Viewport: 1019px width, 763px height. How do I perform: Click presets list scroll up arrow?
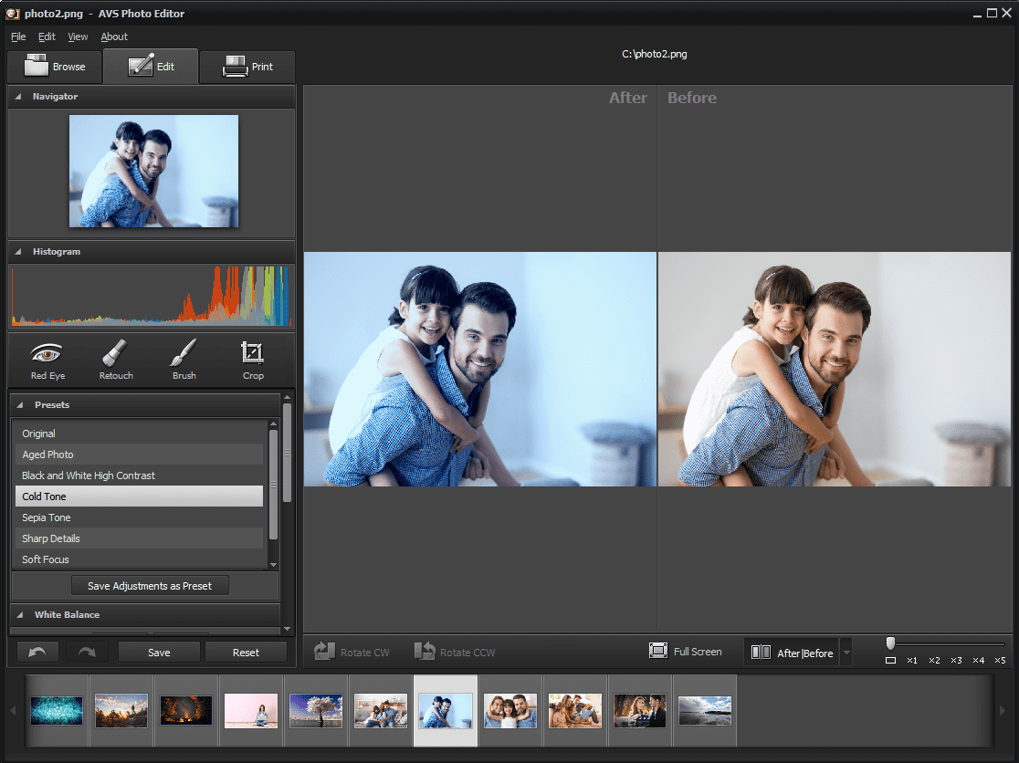pos(273,424)
